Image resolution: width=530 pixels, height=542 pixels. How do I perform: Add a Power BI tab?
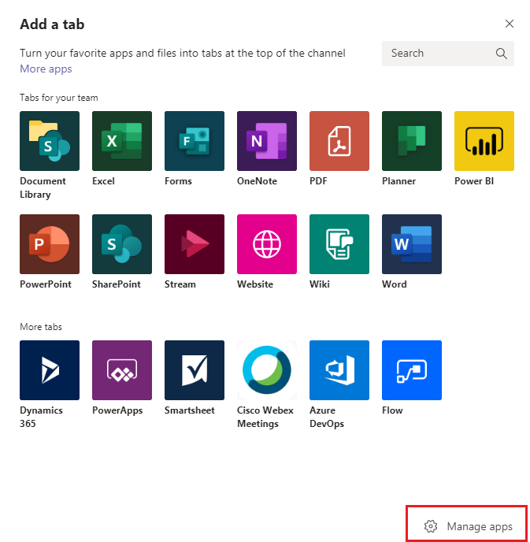point(484,141)
